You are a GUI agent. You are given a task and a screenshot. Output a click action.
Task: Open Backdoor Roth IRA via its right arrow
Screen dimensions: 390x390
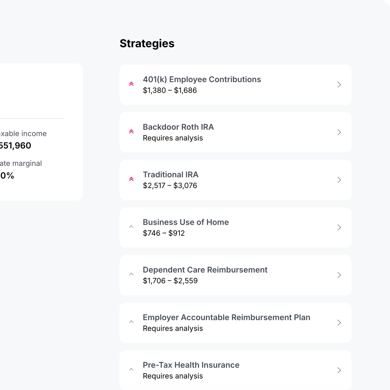click(x=339, y=132)
